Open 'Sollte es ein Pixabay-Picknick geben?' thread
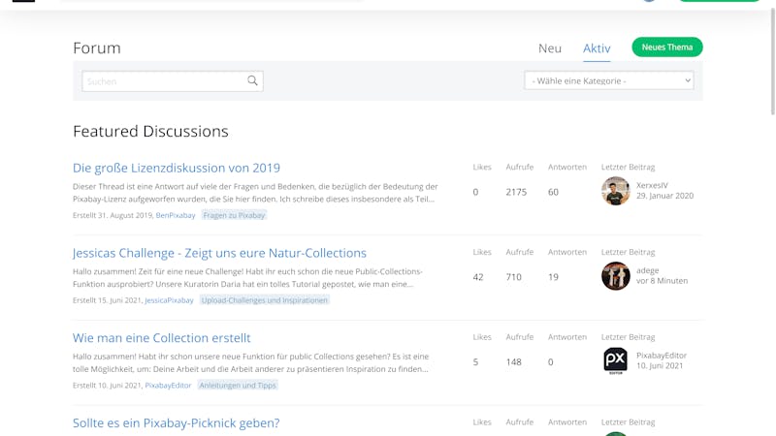776x436 pixels. click(x=177, y=422)
